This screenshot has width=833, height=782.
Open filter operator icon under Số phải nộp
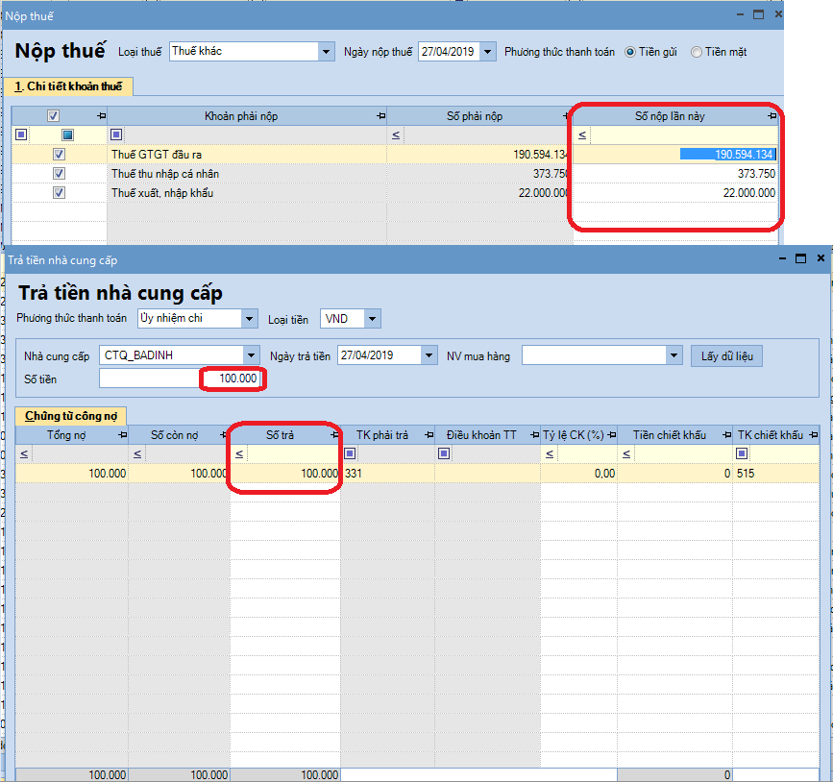coord(396,135)
